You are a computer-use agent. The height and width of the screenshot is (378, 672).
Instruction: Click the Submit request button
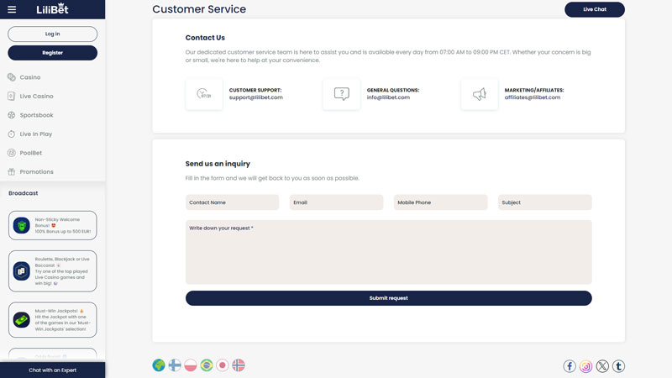tap(388, 298)
